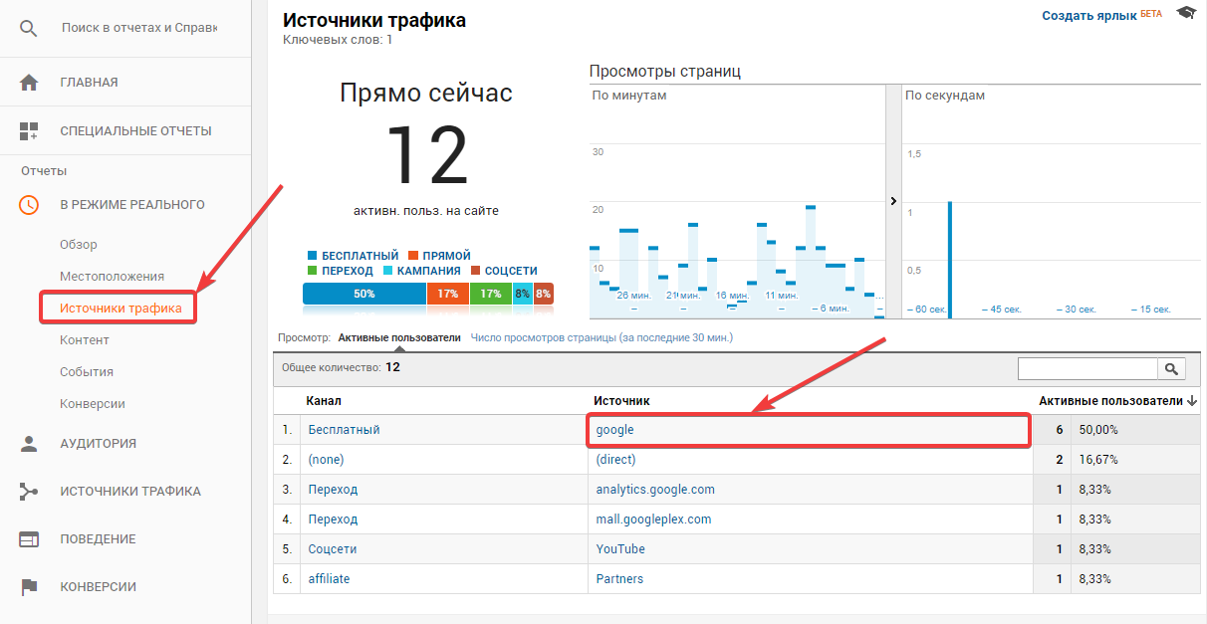Open ИСТОЧНИКИ ТРАФИКА via its branching icon
The width and height of the screenshot is (1207, 624).
28,490
